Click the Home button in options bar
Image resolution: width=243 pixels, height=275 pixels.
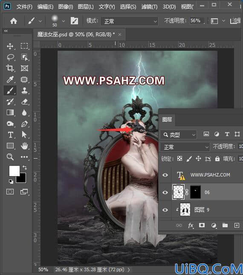coord(14,21)
